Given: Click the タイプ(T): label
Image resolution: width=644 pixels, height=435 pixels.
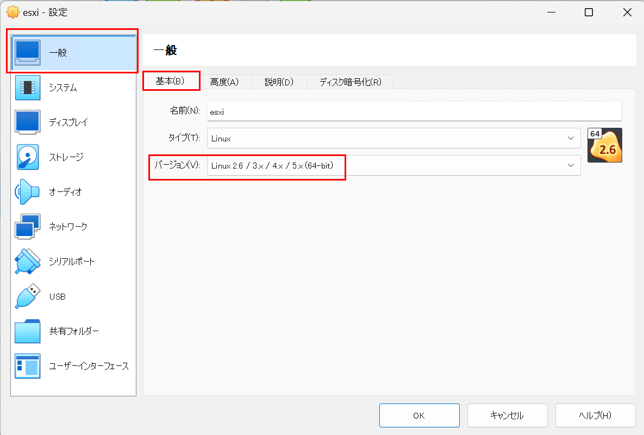Looking at the screenshot, I should click(x=184, y=138).
